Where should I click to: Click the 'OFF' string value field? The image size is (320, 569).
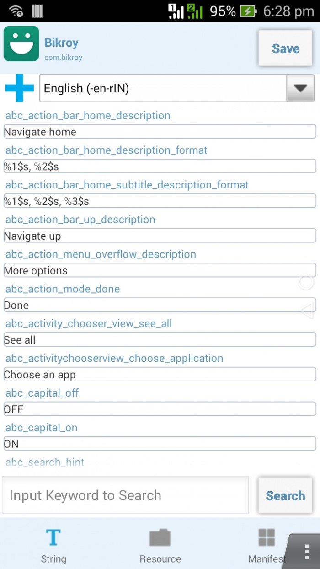tap(160, 409)
